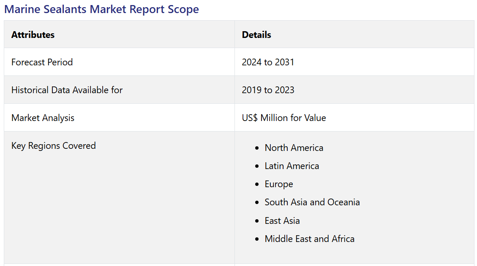This screenshot has width=477, height=266.
Task: Click the '2024 to 2031' value
Action: point(268,62)
